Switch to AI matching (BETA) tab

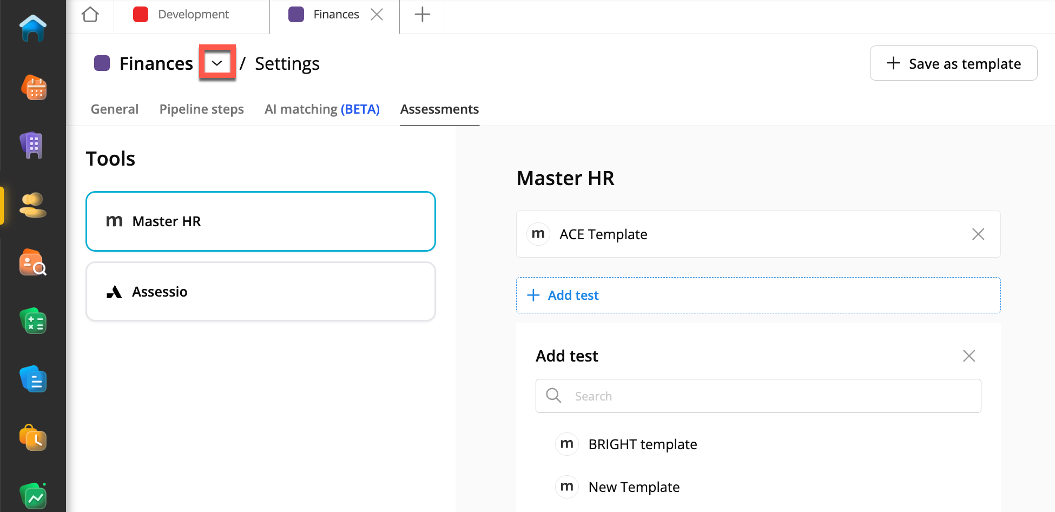coord(322,109)
